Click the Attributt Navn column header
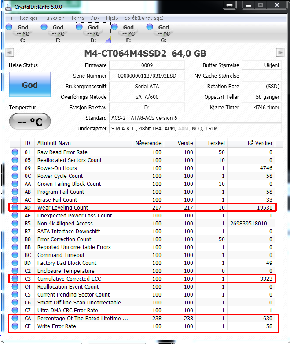The width and height of the screenshot is (290, 344). [x=83, y=143]
